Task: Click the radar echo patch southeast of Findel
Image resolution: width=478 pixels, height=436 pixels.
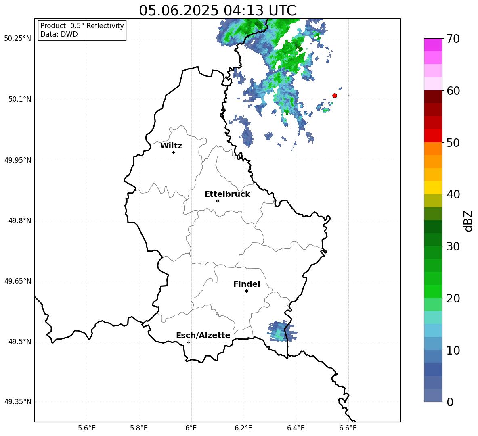Action: pos(282,332)
